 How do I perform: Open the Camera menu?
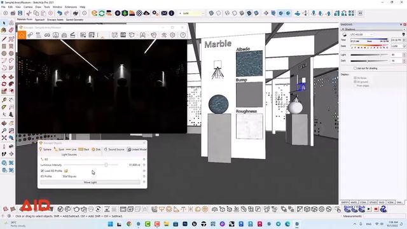pyautogui.click(x=28, y=7)
